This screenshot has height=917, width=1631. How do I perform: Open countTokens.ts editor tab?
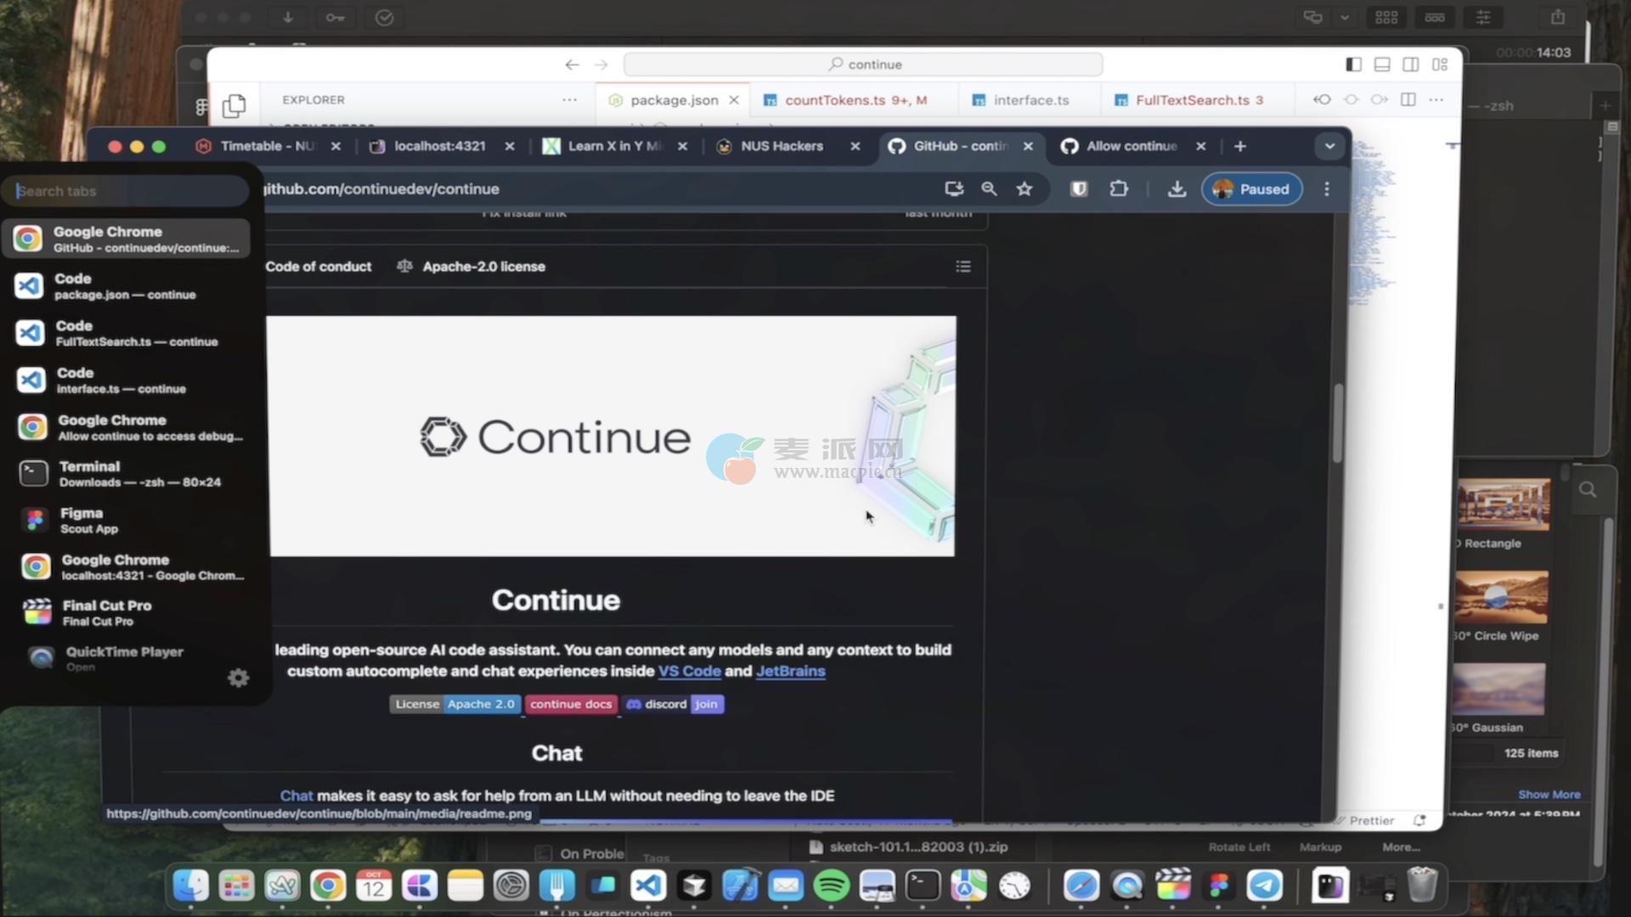[x=855, y=99]
